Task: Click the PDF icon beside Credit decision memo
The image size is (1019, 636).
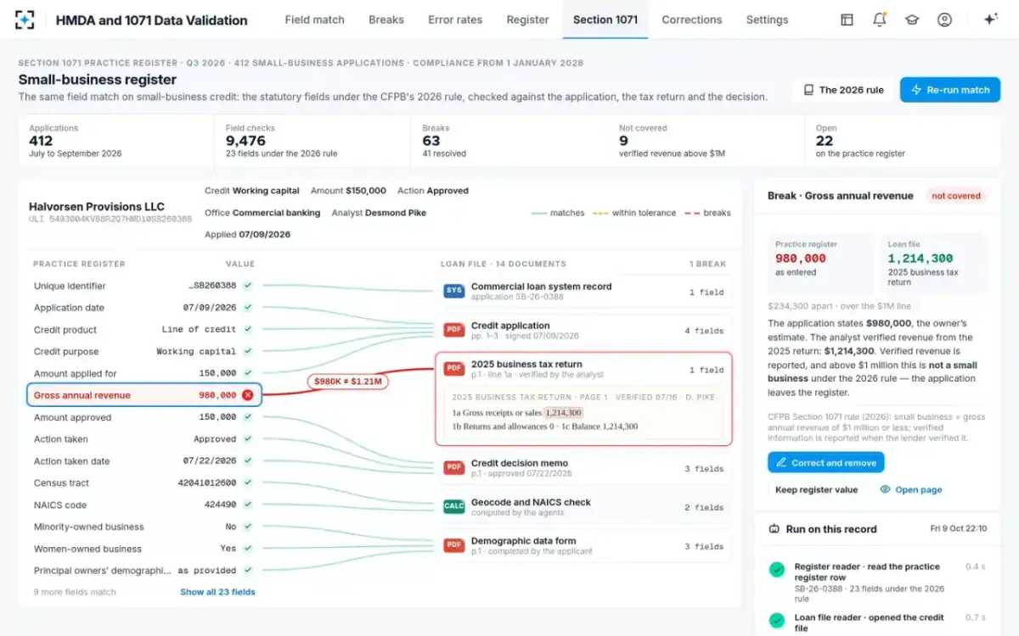Action: coord(454,468)
